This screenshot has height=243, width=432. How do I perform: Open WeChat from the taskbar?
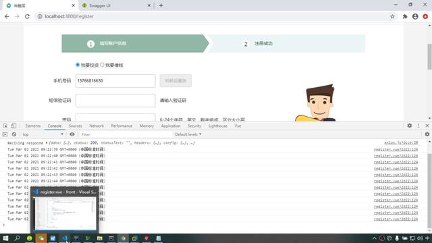41,238
